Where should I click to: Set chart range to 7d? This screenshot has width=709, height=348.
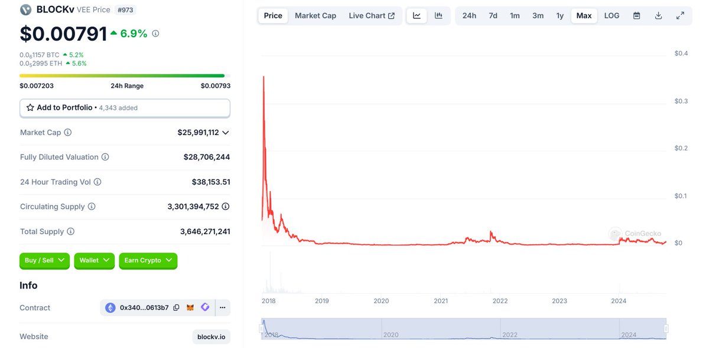(x=493, y=16)
